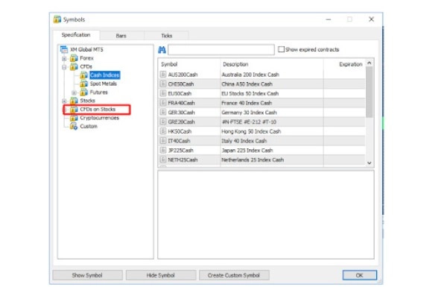Click the Symbols window title icon
Viewport: 447px width, 296px height.
coord(57,19)
